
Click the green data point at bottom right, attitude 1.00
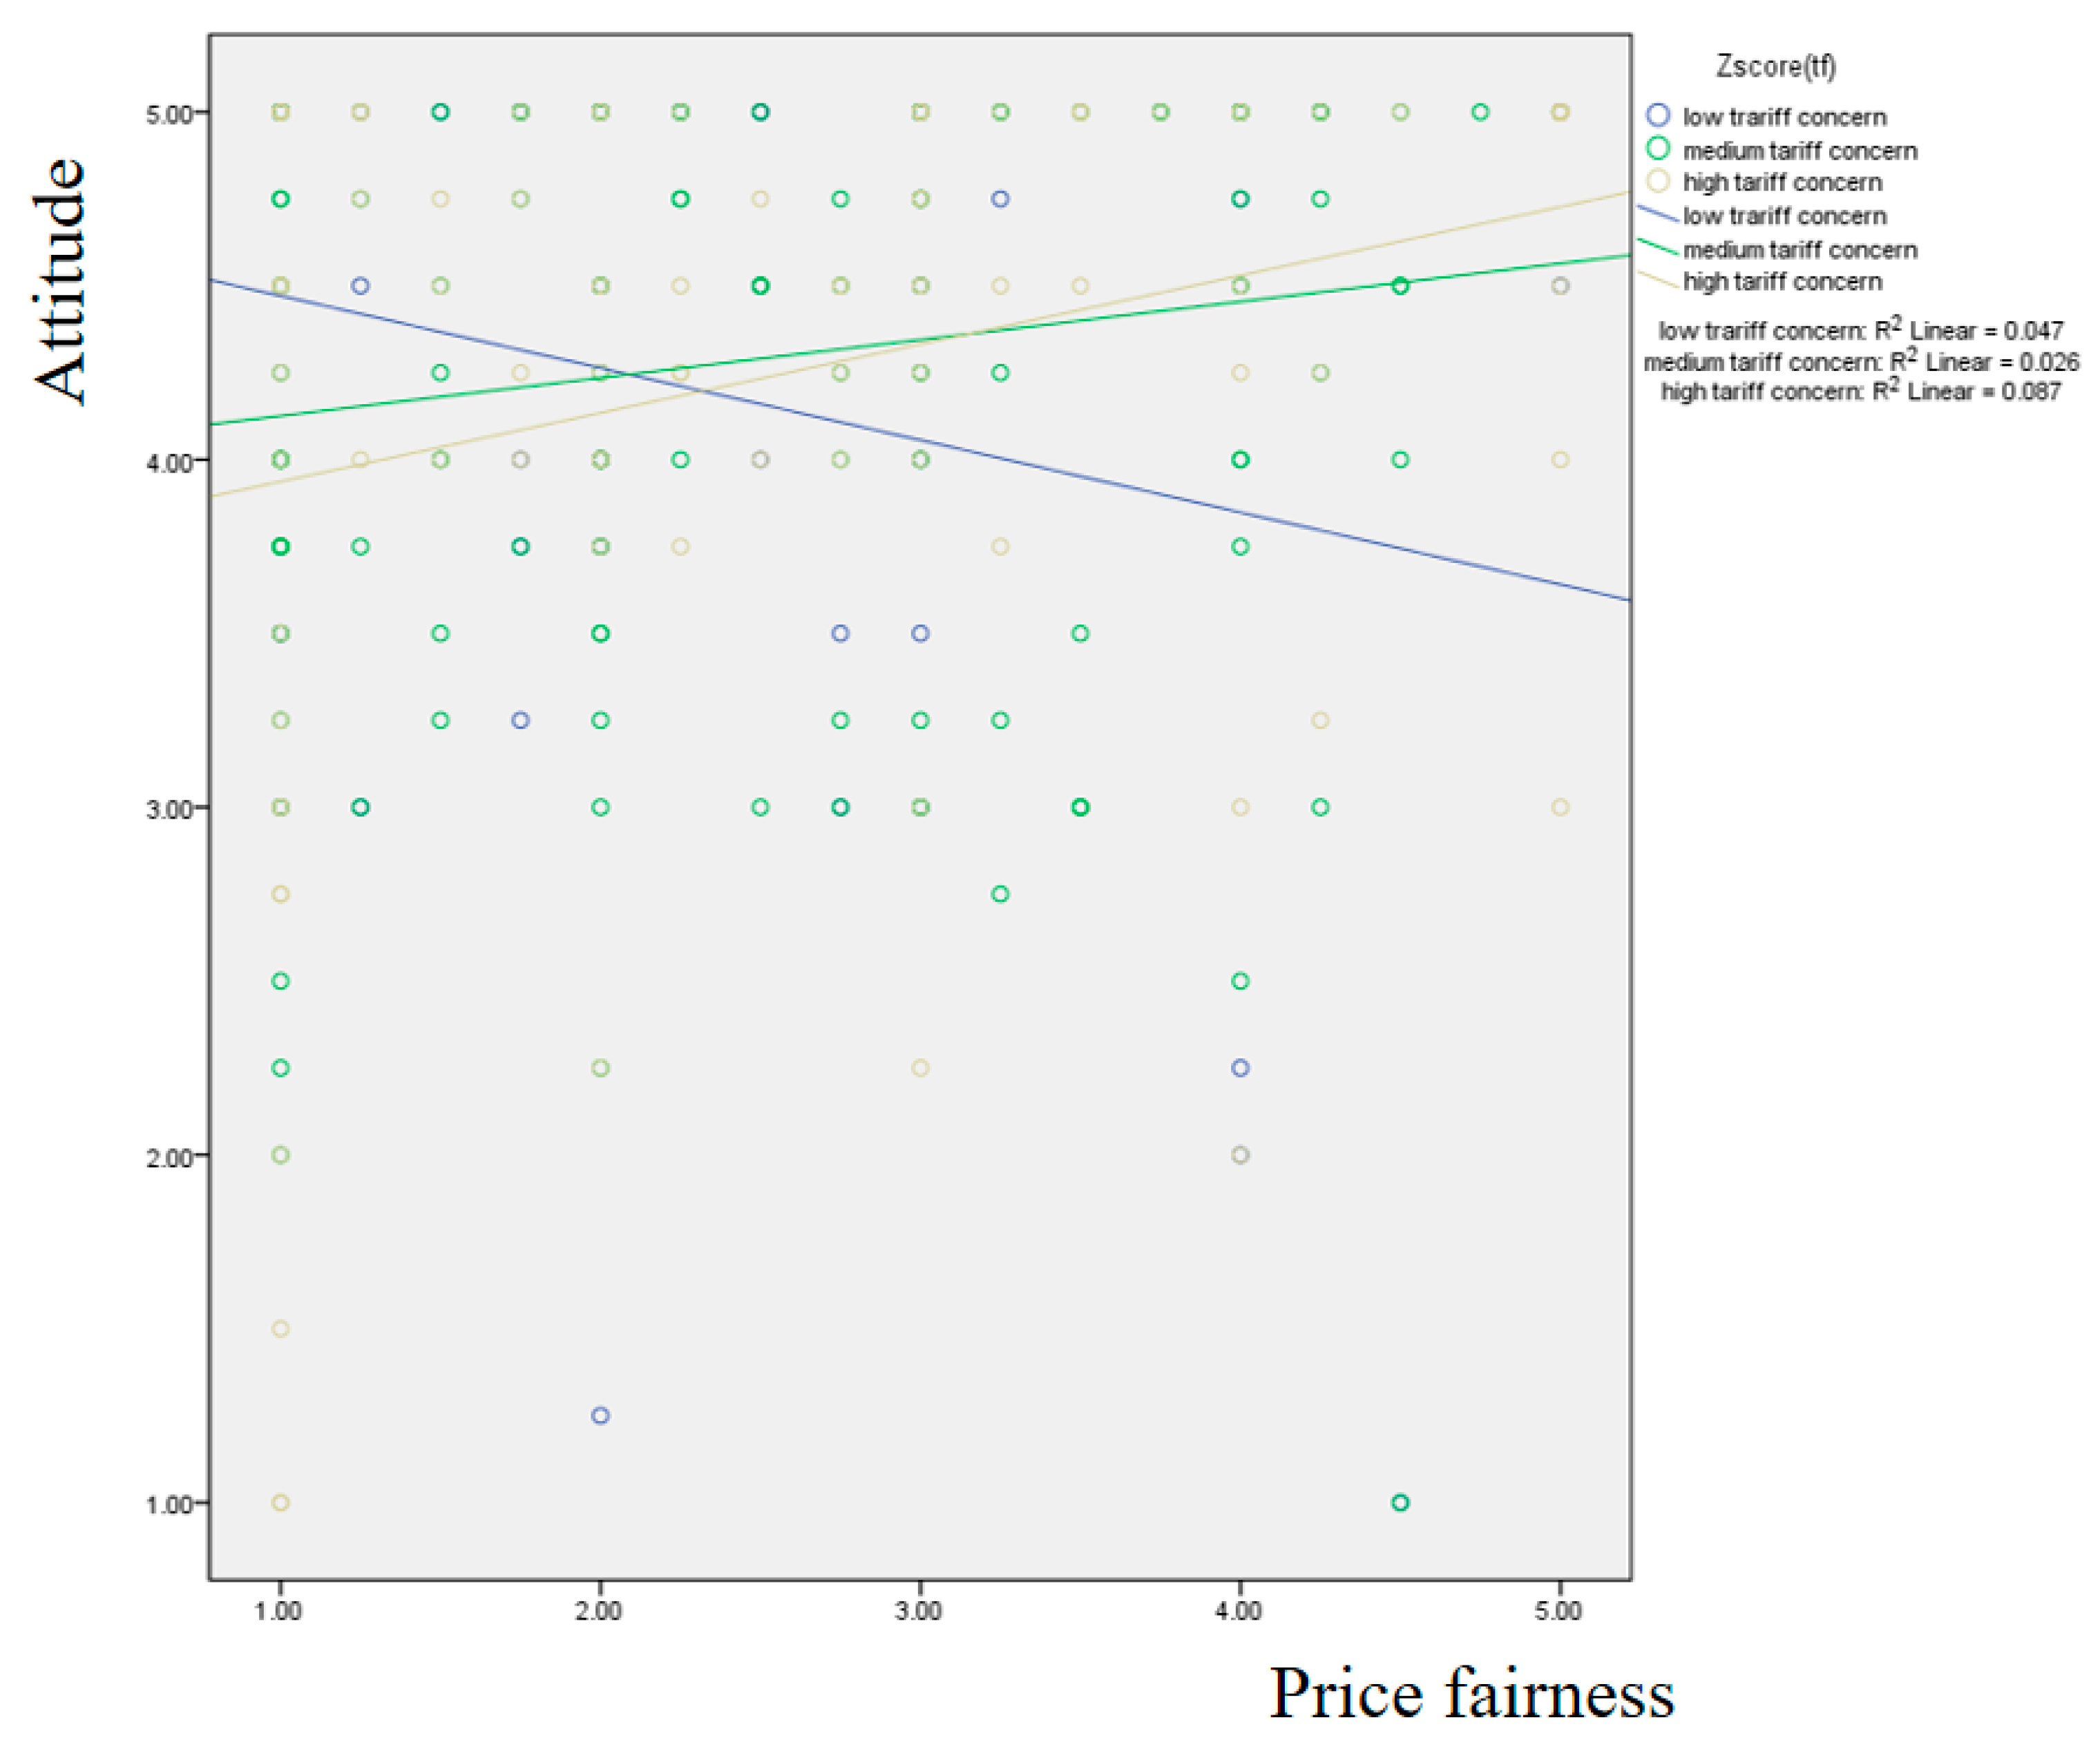[x=1400, y=1502]
